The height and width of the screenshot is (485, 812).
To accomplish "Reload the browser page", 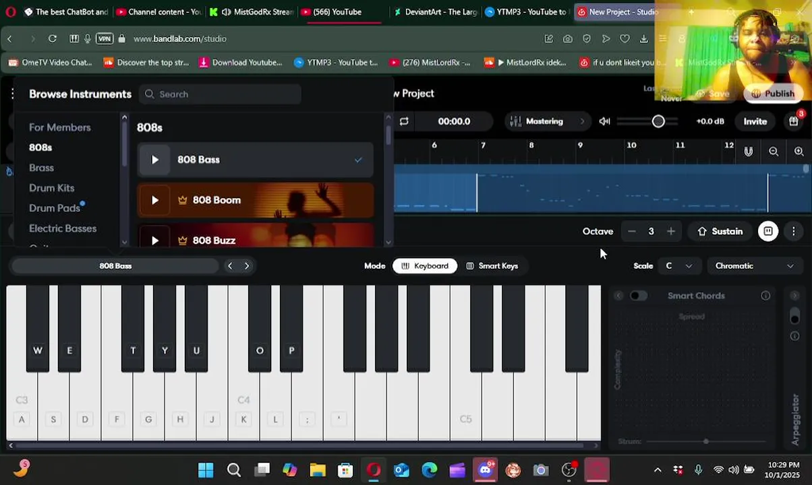I will click(53, 38).
